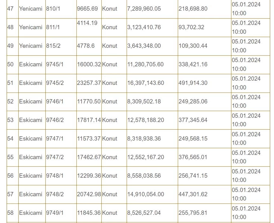Select area 12299.36 in row 56
The width and height of the screenshot is (274, 223).
point(89,176)
